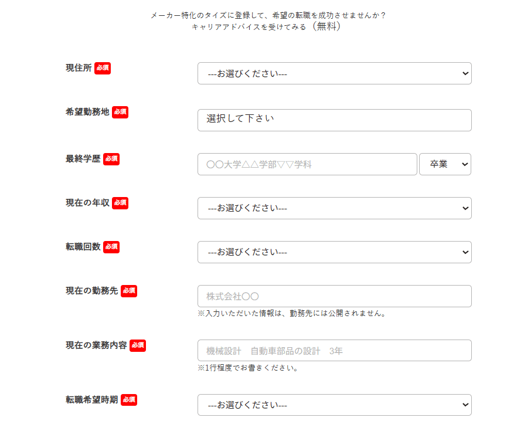524x431 pixels.
Task: Click the 必須 badge beside 現住所
Action: tap(103, 68)
